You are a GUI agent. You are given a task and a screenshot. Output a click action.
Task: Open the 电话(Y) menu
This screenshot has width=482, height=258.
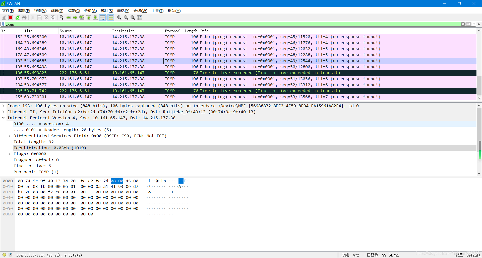pos(123,11)
